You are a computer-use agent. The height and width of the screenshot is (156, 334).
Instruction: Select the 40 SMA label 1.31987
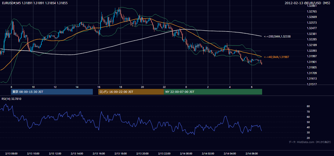tap(276, 57)
